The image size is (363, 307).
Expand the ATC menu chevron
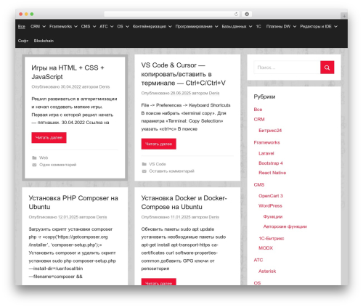pyautogui.click(x=112, y=26)
